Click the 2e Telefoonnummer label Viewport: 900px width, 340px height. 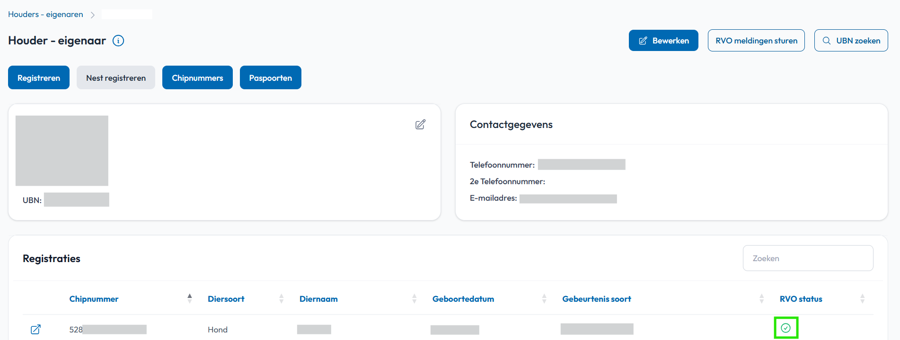(x=507, y=181)
